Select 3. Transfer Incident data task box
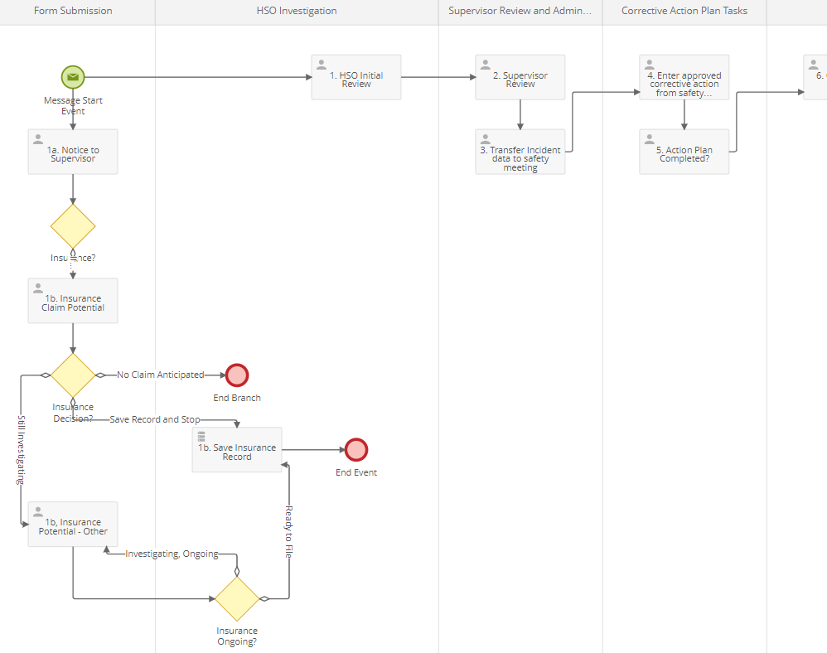827x653 pixels. [x=520, y=152]
